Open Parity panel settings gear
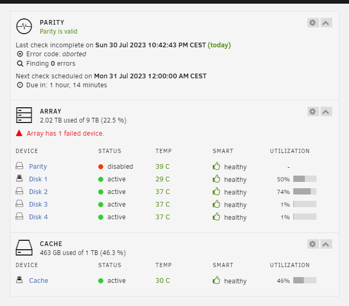 (x=313, y=23)
